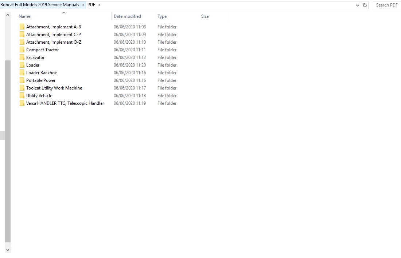Click the date 06/06/2020 11:12
Image resolution: width=401 pixels, height=258 pixels.
coord(130,57)
